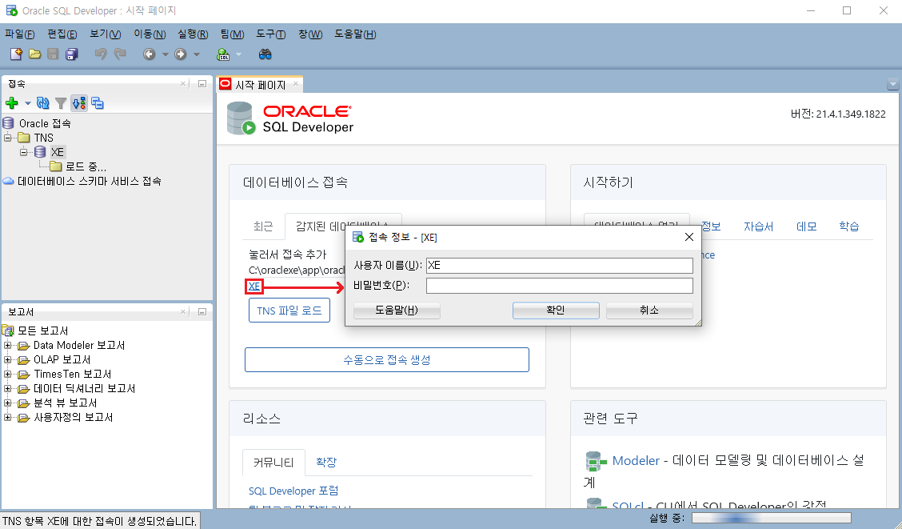Open the Forward history dropdown arrow

196,54
